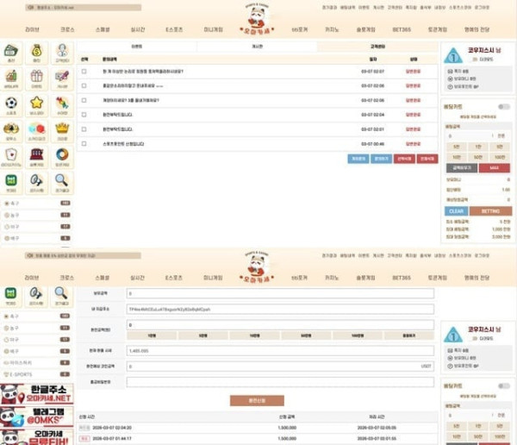Click the red 선택삭제 button
The width and height of the screenshot is (517, 445).
click(404, 159)
